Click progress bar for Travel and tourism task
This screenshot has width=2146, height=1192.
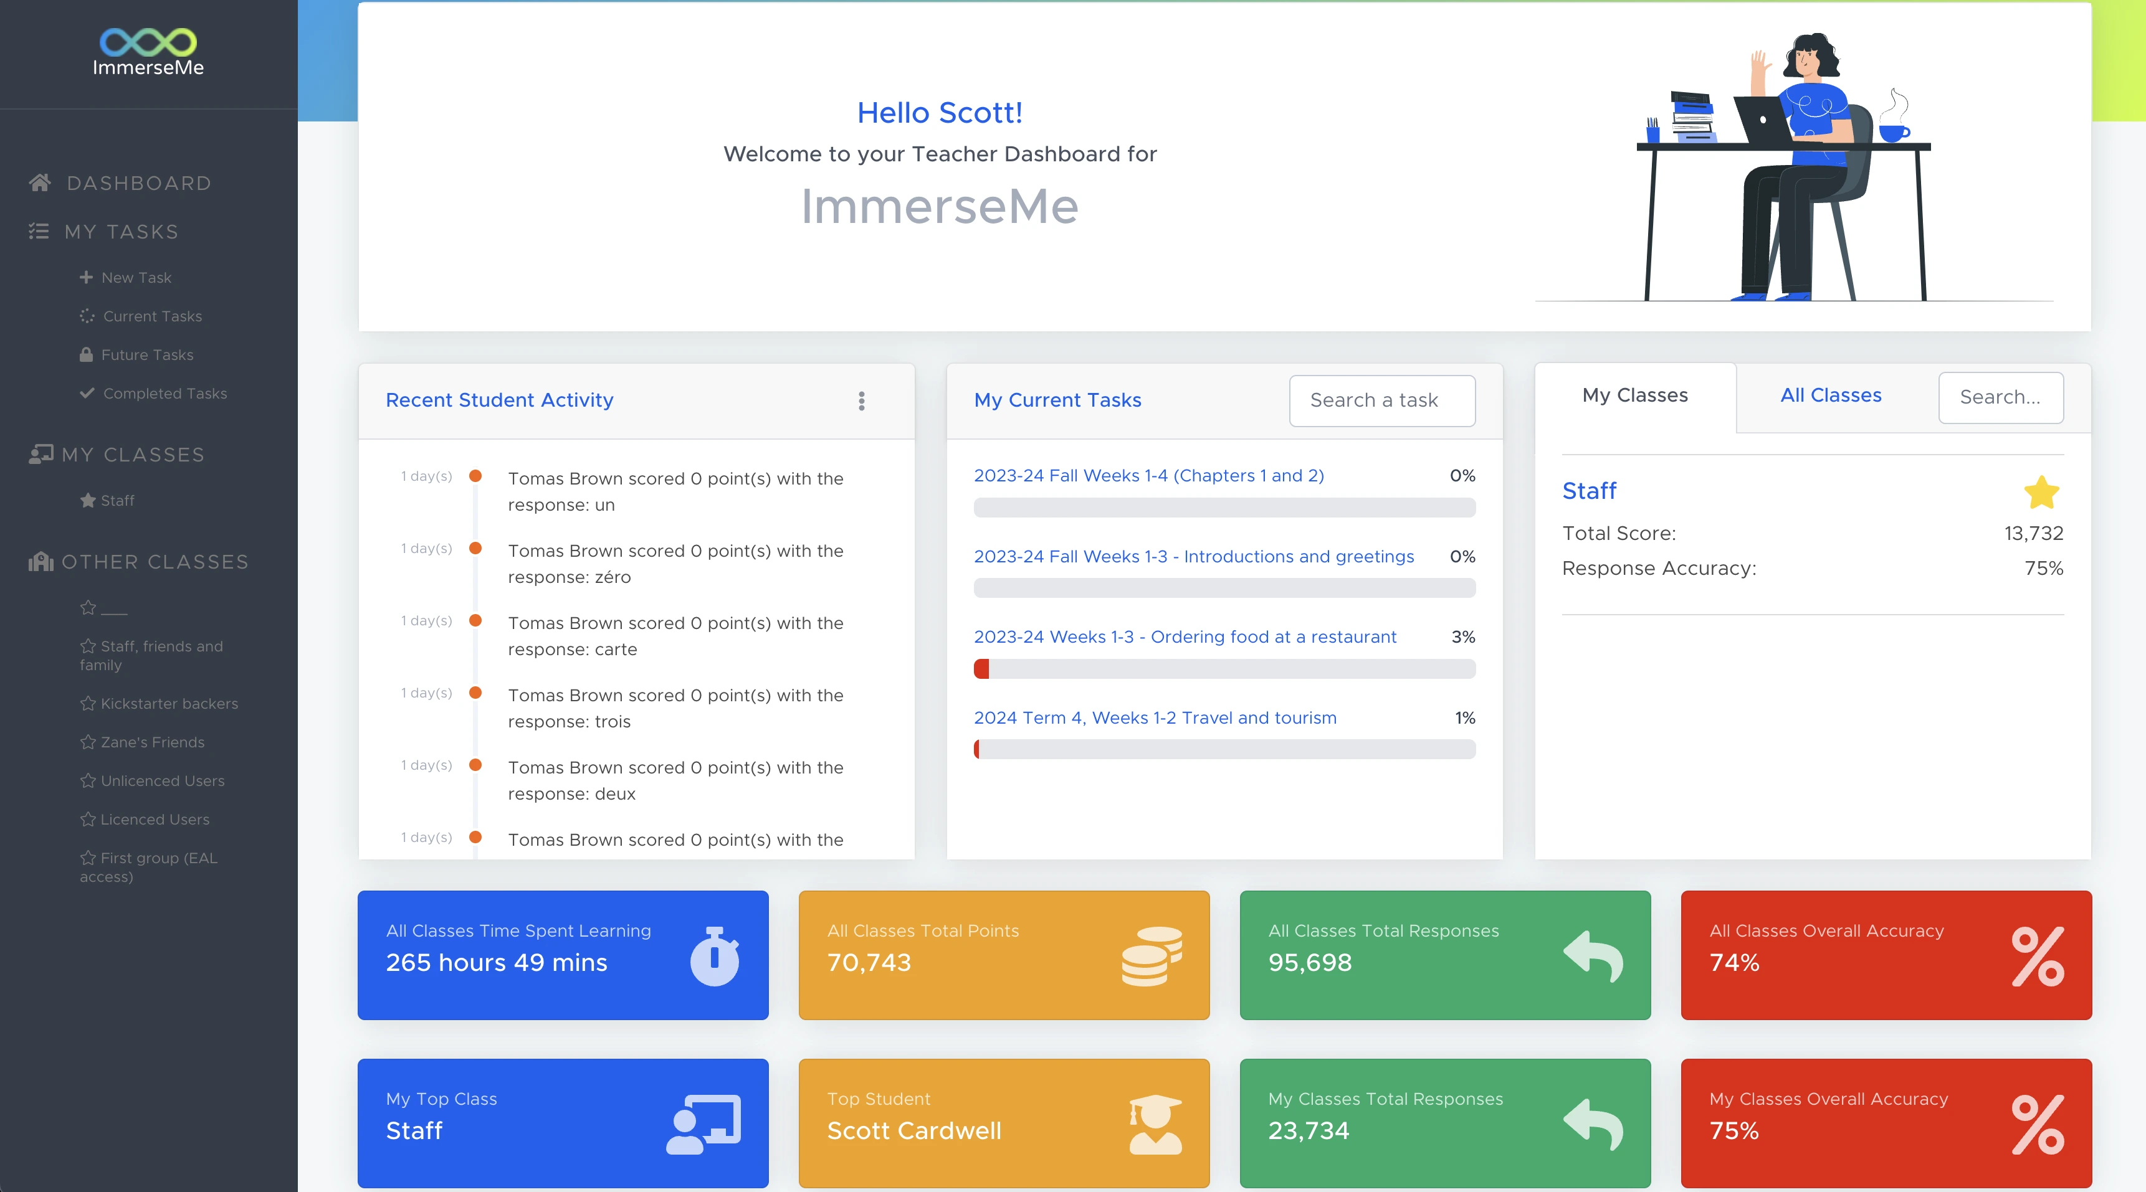pyautogui.click(x=1224, y=749)
